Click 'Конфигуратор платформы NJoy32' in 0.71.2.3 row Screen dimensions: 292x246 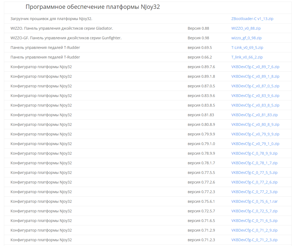[41, 240]
